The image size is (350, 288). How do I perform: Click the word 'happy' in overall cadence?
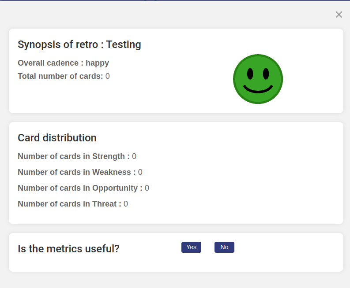point(97,63)
